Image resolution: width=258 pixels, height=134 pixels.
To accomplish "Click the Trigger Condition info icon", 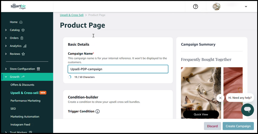I will coord(97,111).
